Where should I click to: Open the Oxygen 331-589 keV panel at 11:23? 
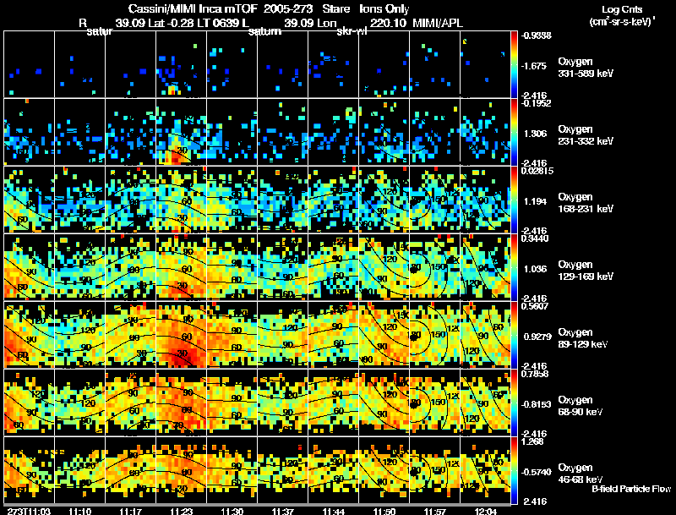pos(181,64)
